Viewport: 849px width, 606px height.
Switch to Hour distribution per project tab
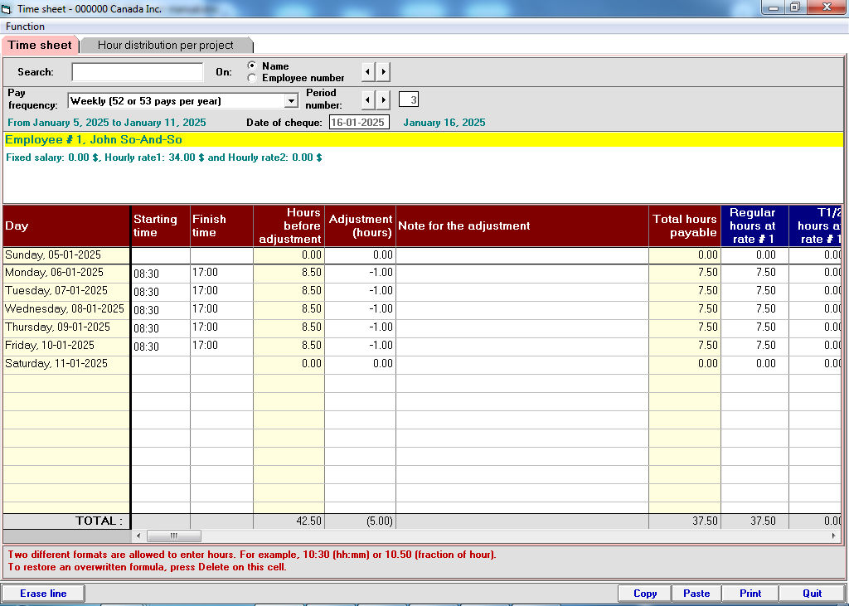166,46
